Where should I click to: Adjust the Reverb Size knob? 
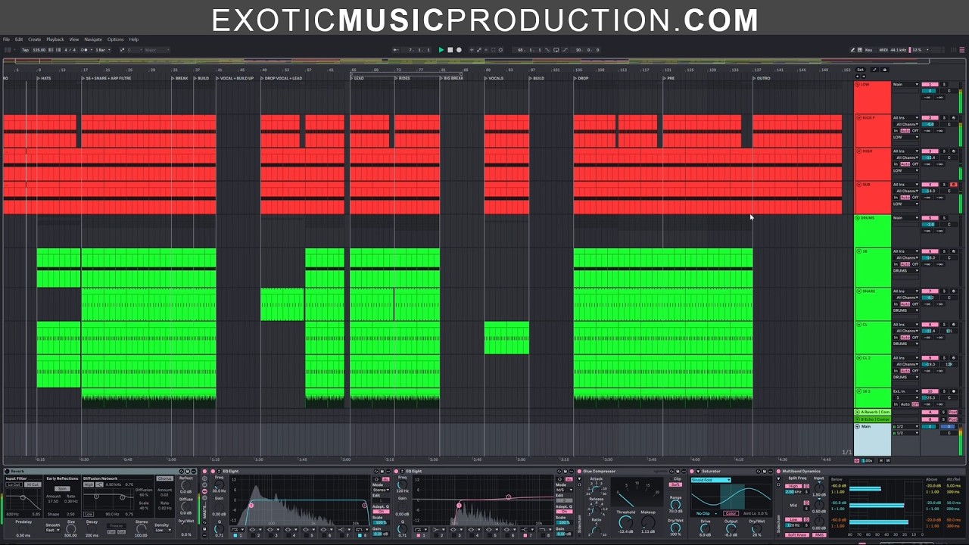70,528
